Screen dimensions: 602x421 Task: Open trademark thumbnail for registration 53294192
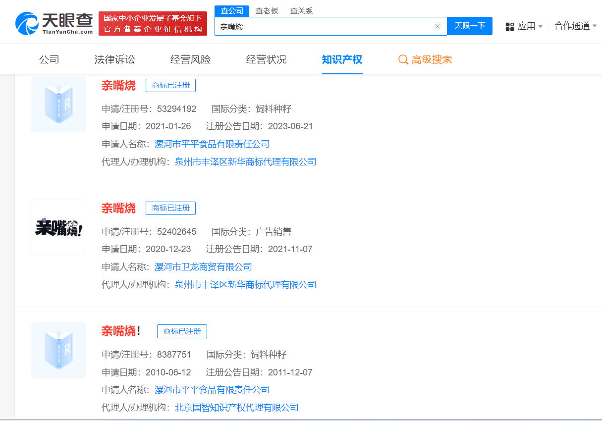click(x=58, y=105)
